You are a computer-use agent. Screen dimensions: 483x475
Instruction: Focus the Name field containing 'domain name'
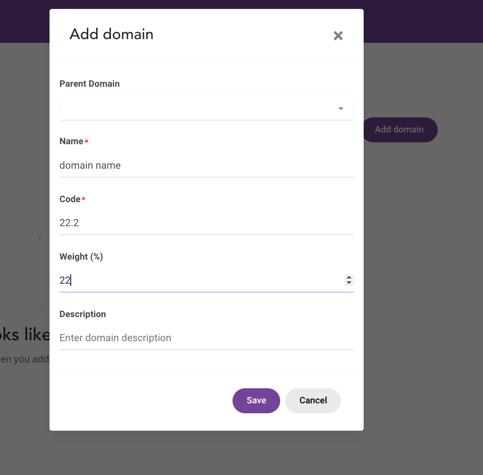pyautogui.click(x=207, y=165)
